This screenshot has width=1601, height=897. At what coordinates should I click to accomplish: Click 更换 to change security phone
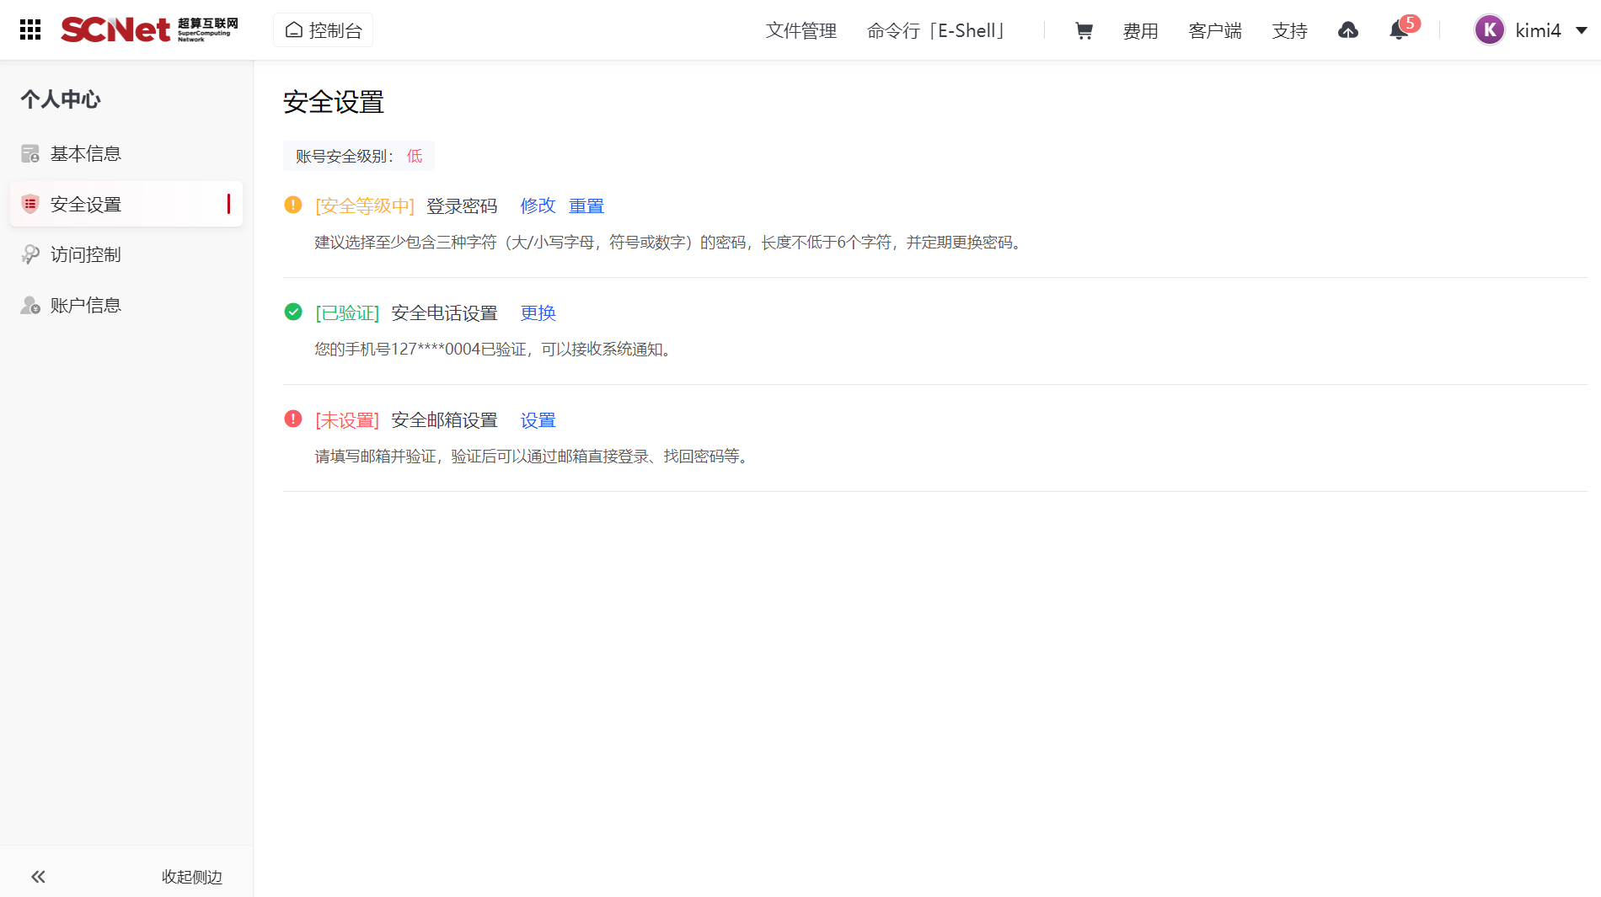(538, 312)
